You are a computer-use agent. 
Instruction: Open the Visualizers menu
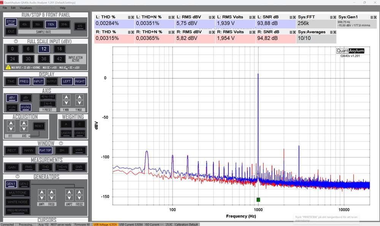(26, 8)
